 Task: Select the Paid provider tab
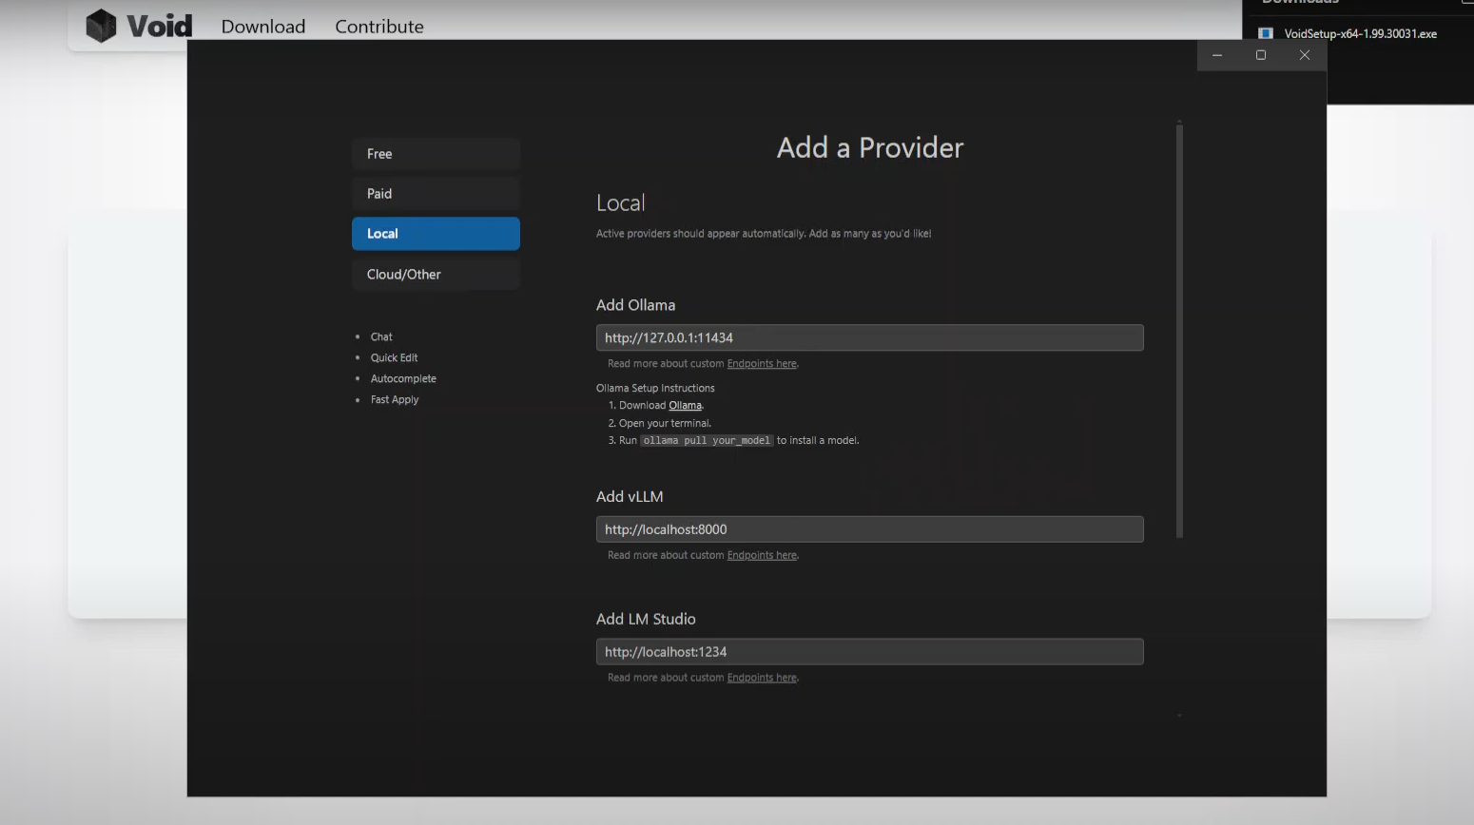click(436, 194)
